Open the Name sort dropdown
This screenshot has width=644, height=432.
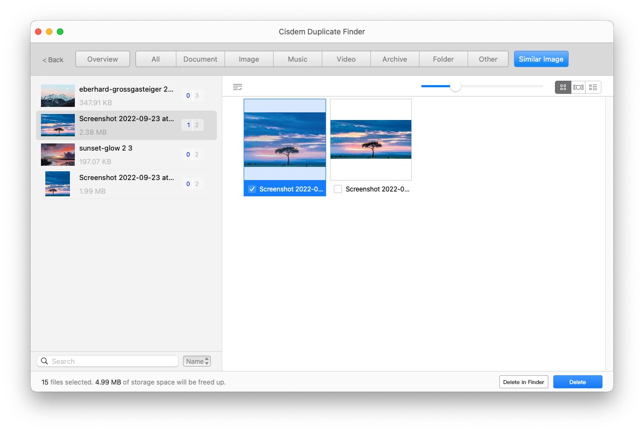pos(197,361)
